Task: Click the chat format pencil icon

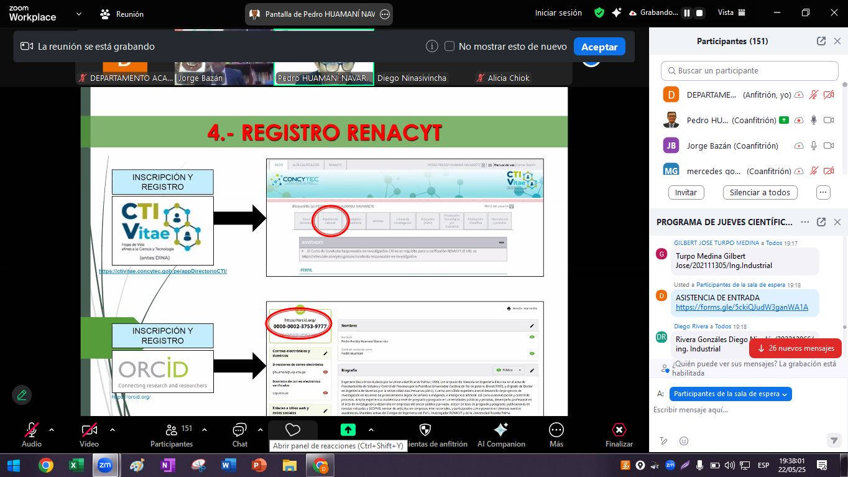Action: [x=664, y=441]
